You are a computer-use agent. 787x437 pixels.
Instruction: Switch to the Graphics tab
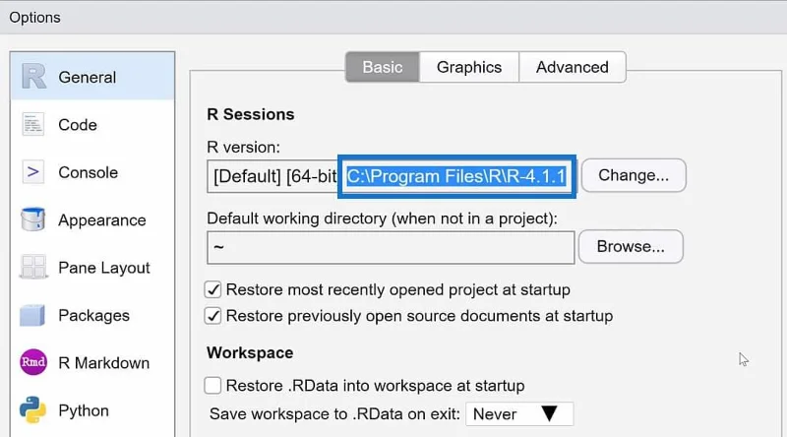(469, 67)
